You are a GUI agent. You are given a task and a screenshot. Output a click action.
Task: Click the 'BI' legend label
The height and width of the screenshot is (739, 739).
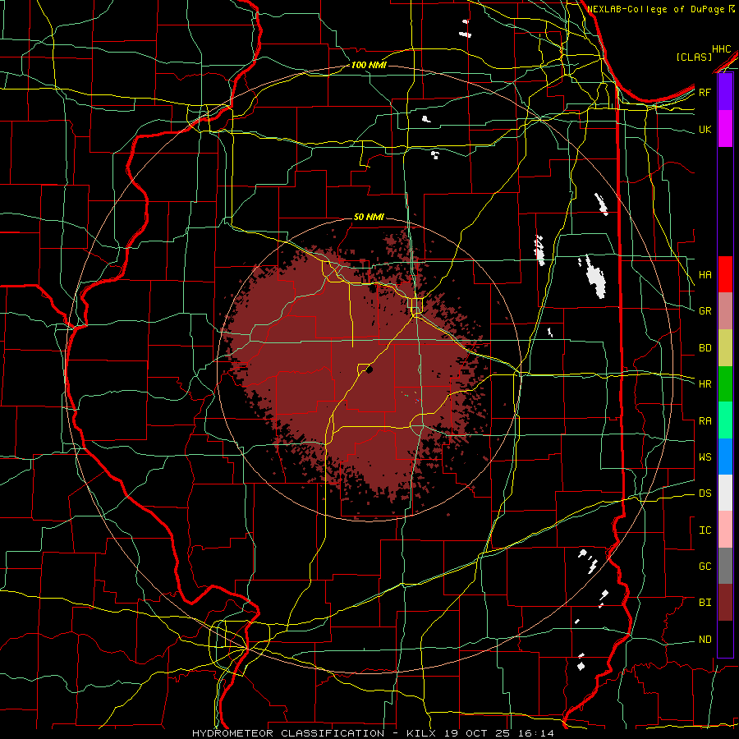tap(705, 603)
